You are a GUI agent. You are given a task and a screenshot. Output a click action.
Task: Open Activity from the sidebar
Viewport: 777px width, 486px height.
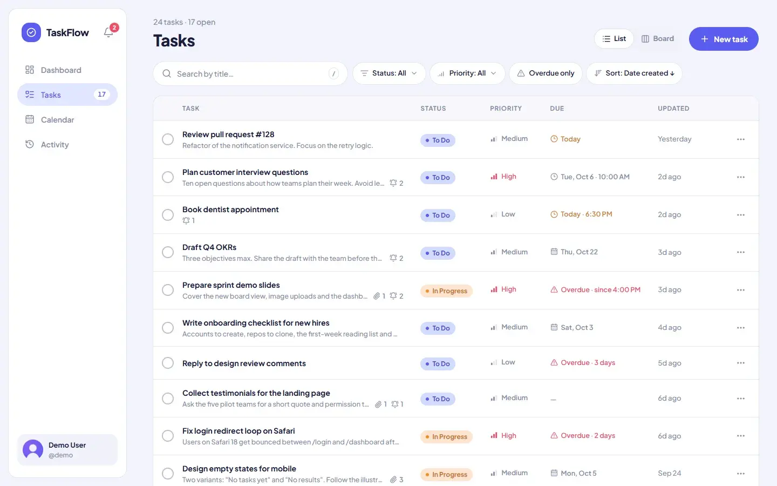(x=67, y=145)
